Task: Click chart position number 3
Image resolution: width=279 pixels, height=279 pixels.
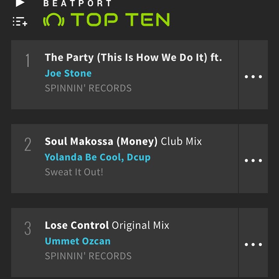Action: [28, 228]
